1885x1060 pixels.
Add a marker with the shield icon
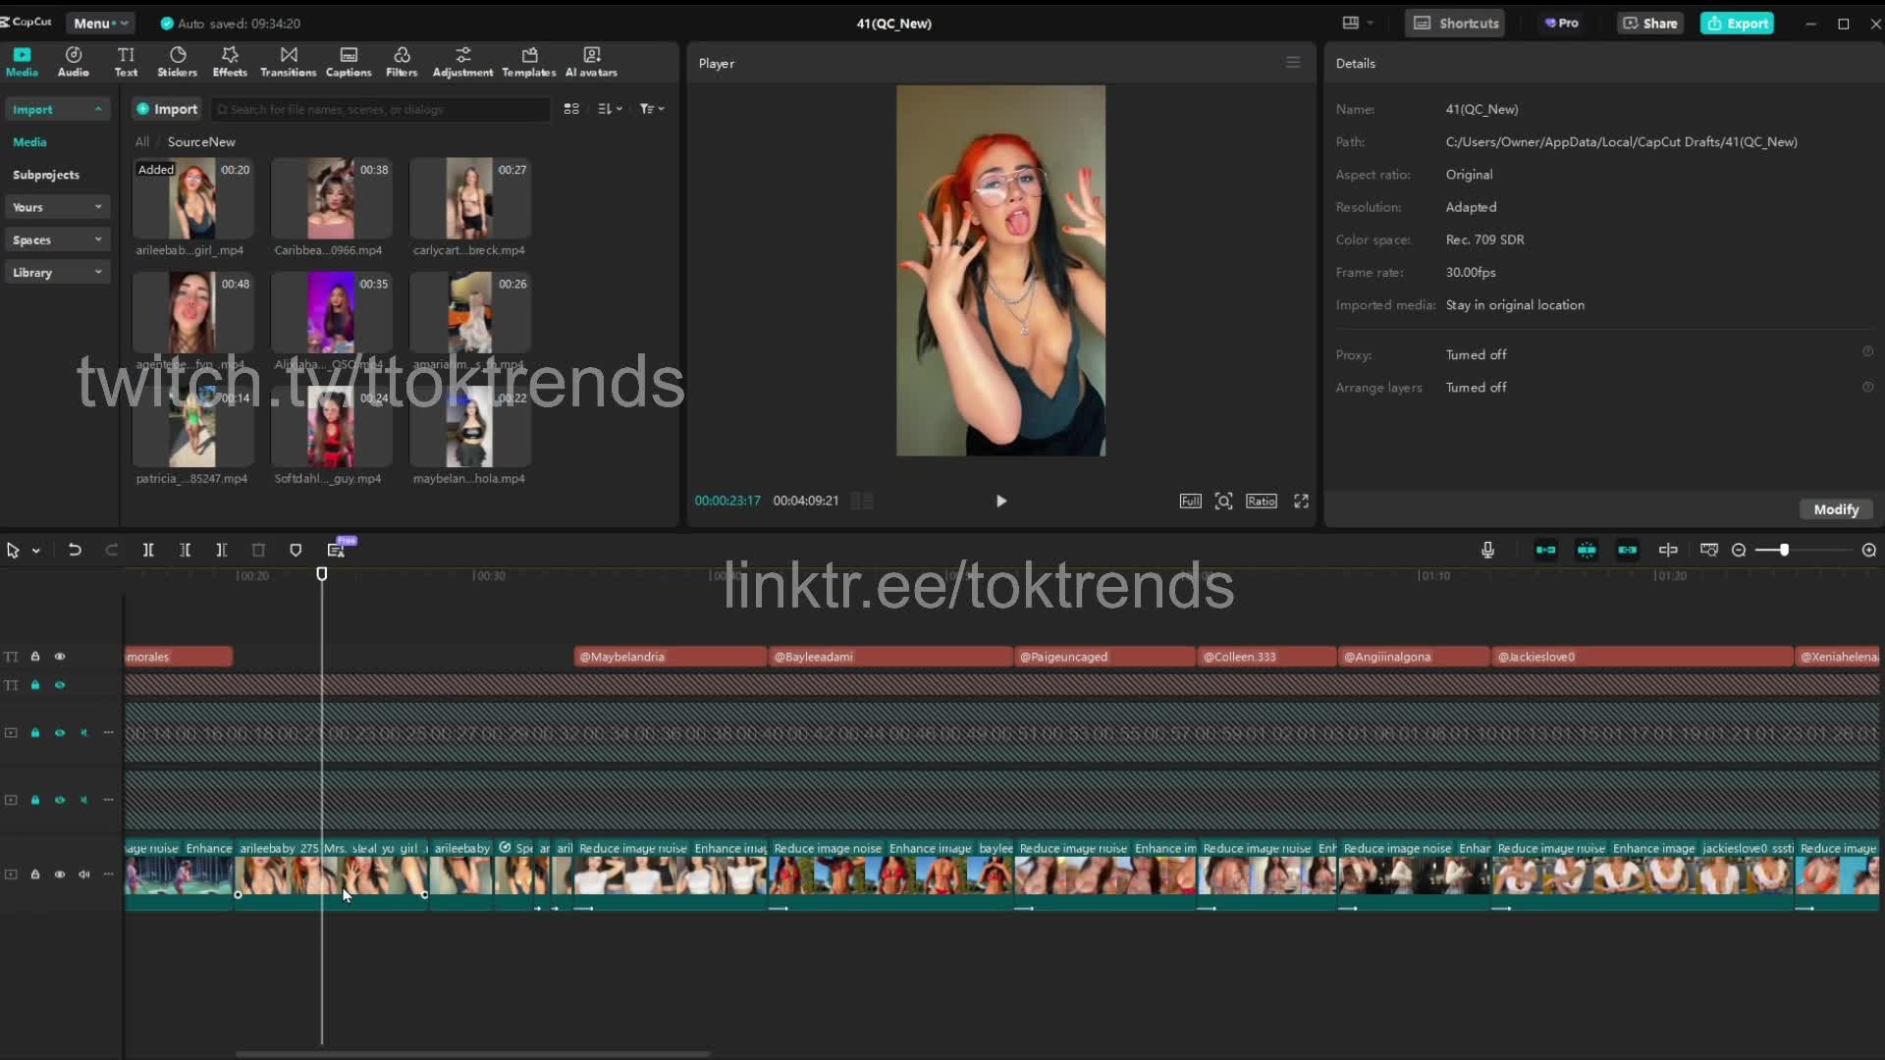tap(296, 550)
